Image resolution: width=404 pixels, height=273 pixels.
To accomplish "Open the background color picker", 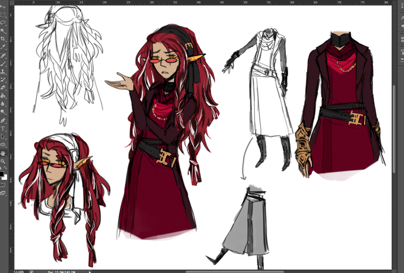I will point(5,177).
